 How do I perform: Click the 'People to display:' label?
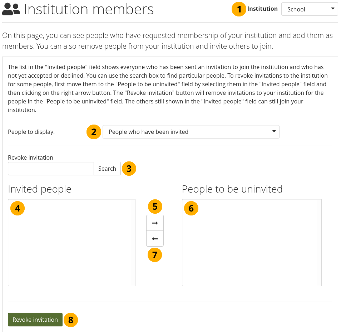(x=31, y=132)
